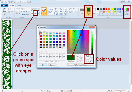Expand the Select dropdown arrow
This screenshot has width=132, height=92.
click(18, 15)
